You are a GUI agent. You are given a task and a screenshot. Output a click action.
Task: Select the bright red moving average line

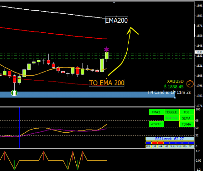54,33
